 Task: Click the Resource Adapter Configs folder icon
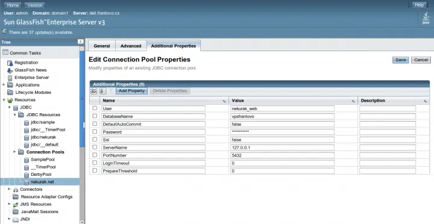pos(16,197)
